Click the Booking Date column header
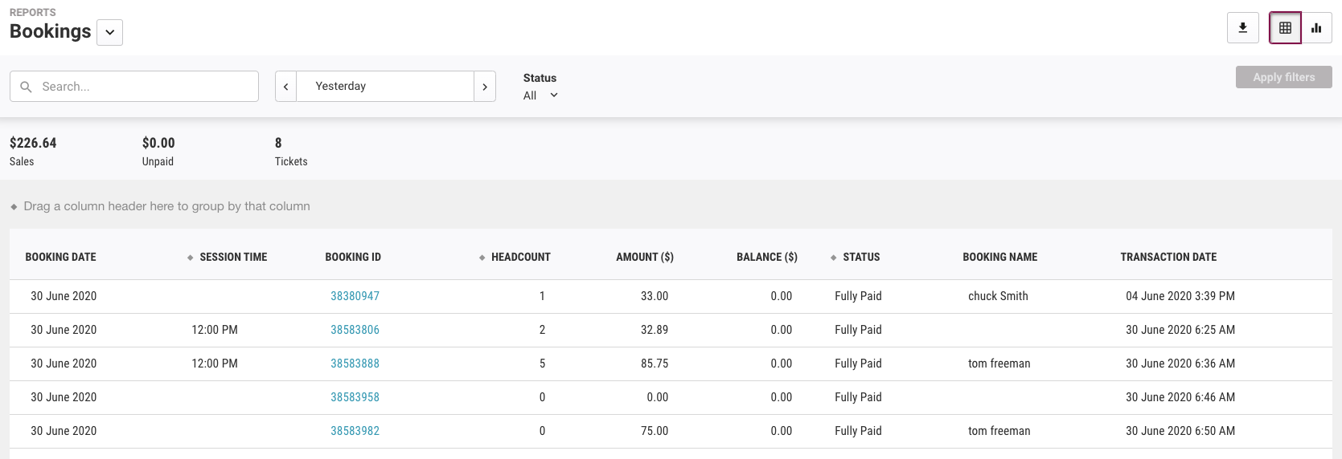1342x459 pixels. click(60, 258)
